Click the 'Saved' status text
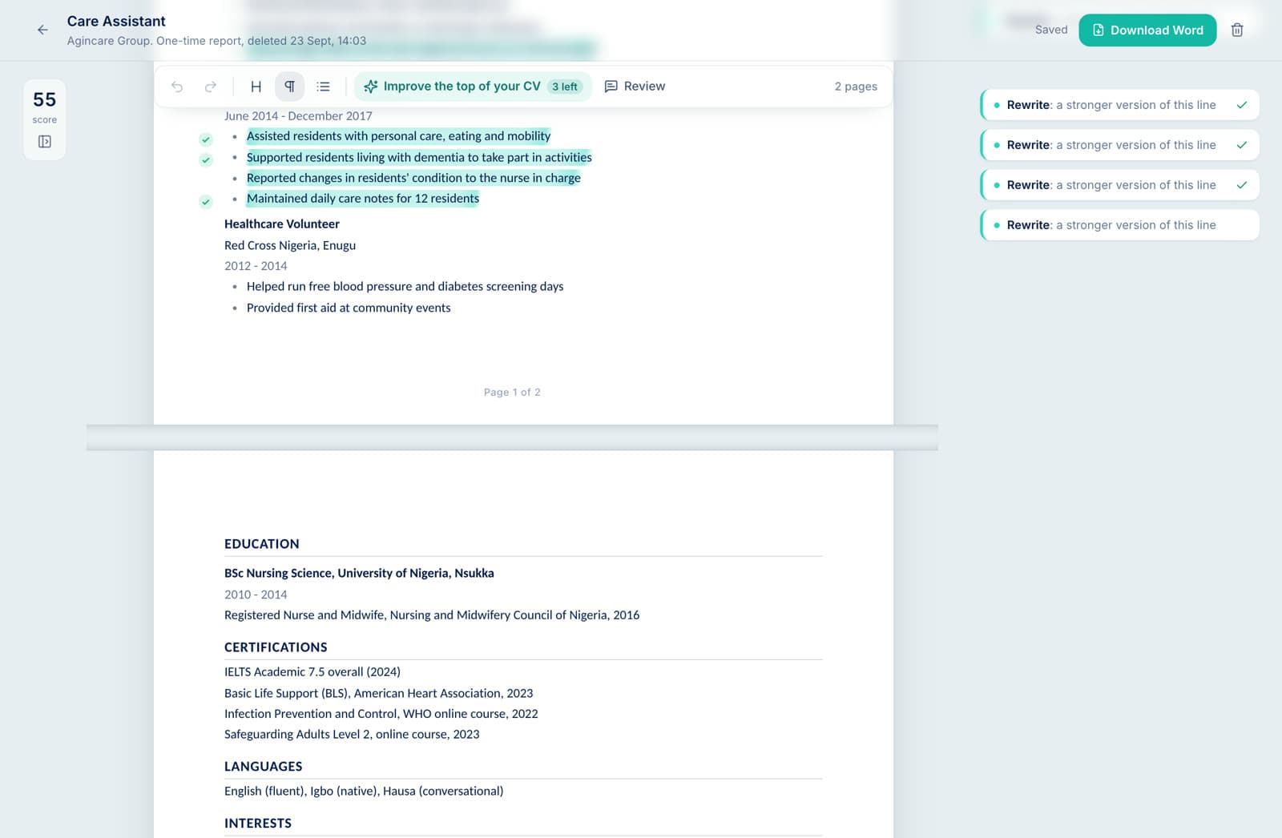 [1051, 30]
